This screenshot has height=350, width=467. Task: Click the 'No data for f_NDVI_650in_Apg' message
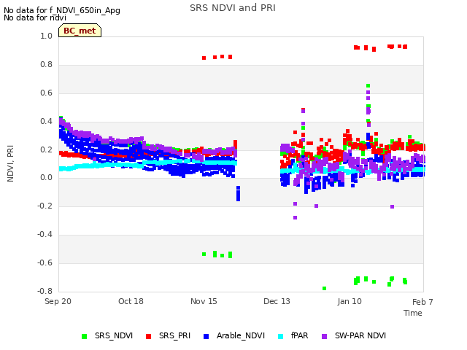coord(62,10)
